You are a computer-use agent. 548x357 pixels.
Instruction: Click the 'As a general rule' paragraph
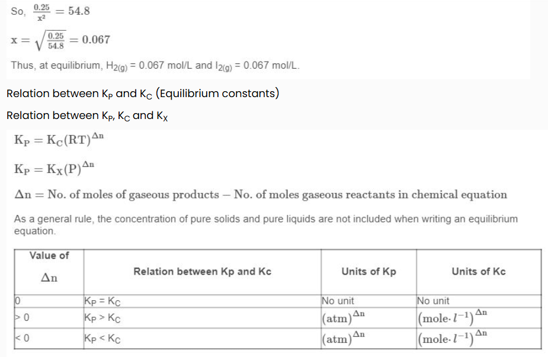(x=265, y=225)
